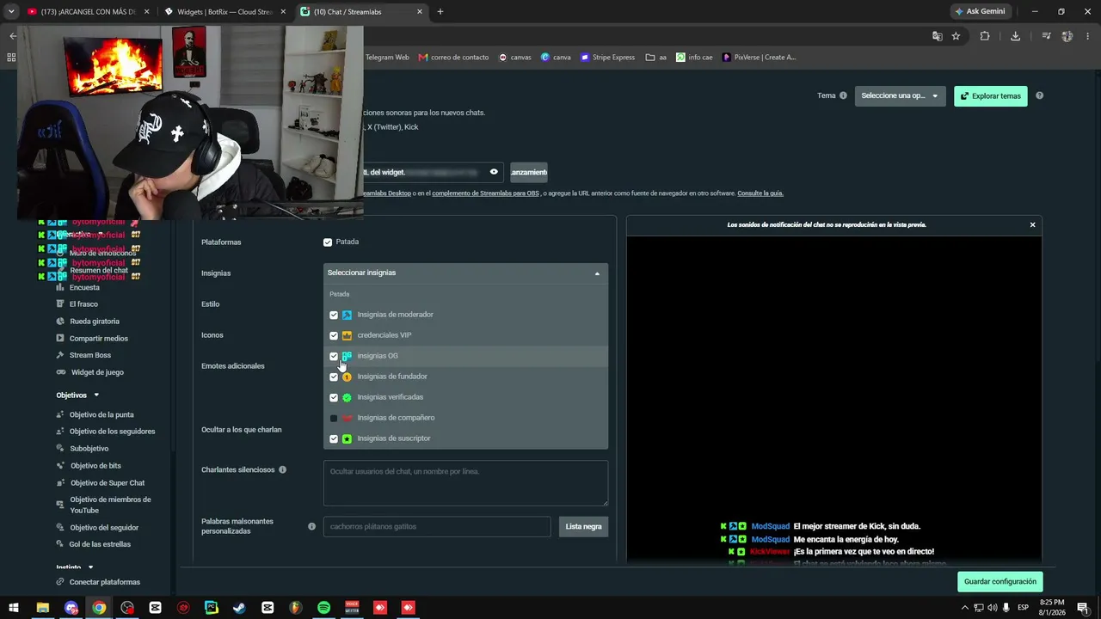The width and height of the screenshot is (1101, 619).
Task: Click the Charlantes silenciosos text area
Action: pyautogui.click(x=465, y=482)
